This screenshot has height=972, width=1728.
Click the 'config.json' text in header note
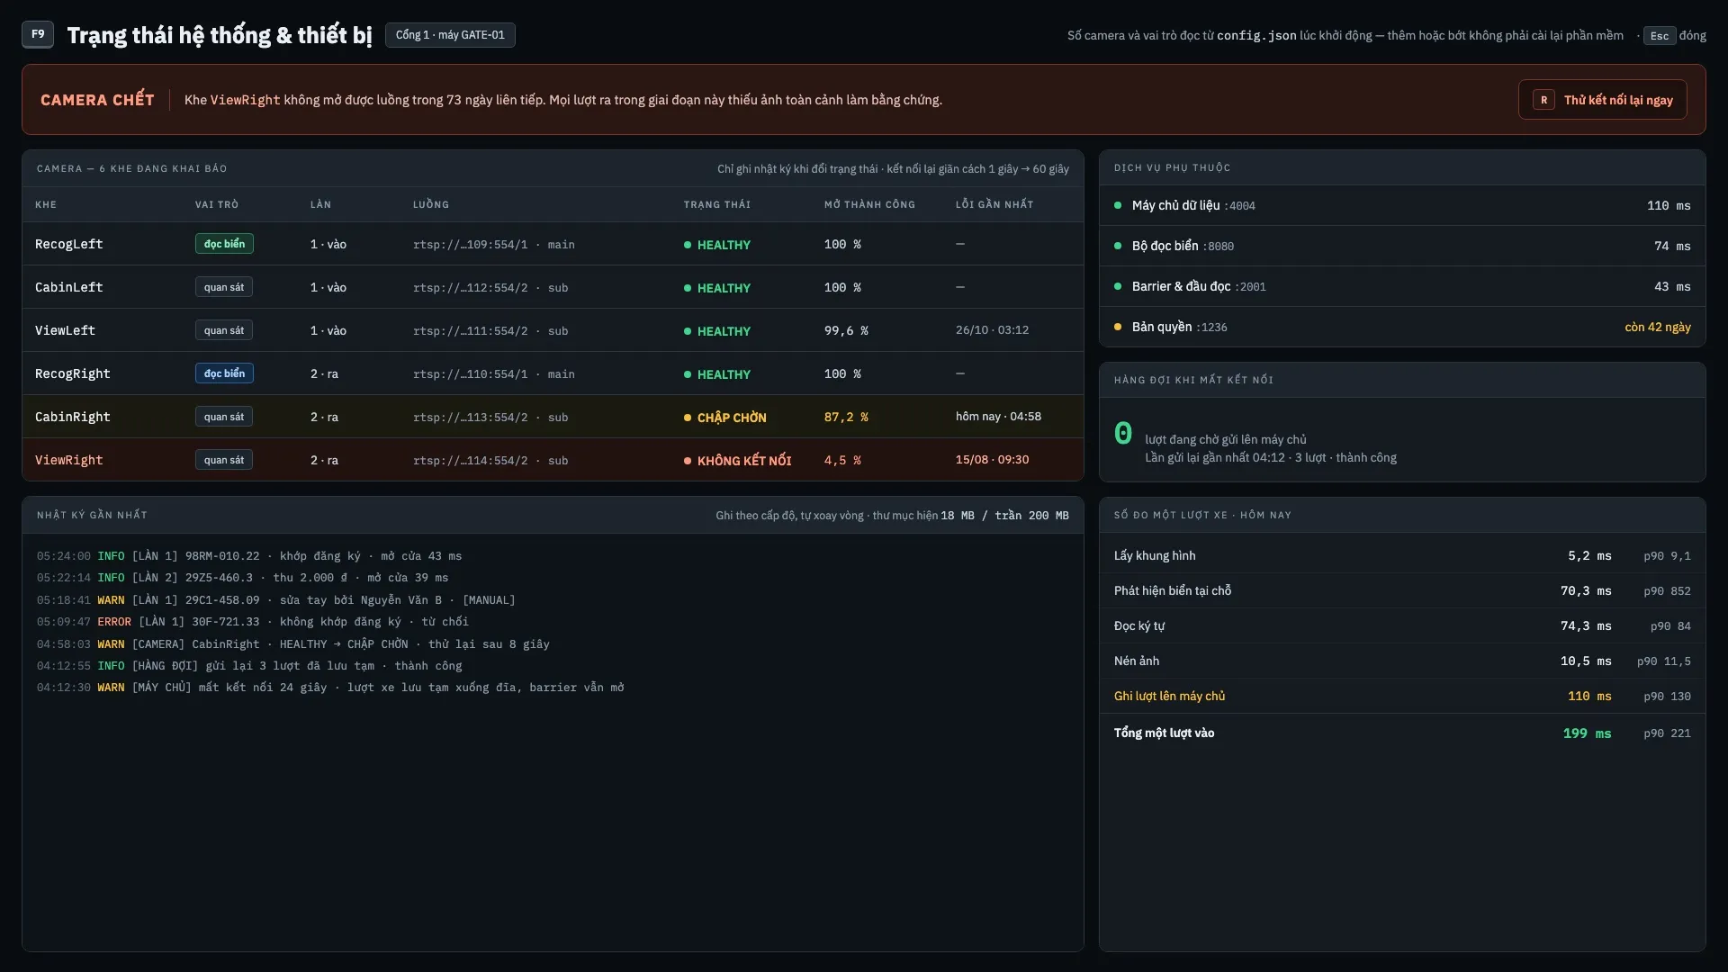[x=1256, y=36]
